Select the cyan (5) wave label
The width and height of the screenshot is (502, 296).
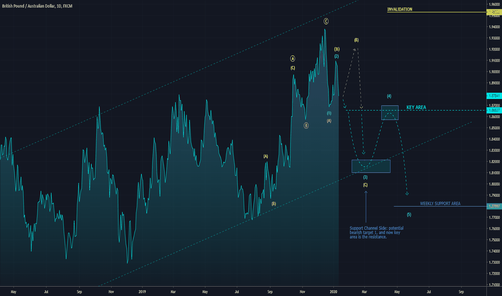click(x=409, y=215)
